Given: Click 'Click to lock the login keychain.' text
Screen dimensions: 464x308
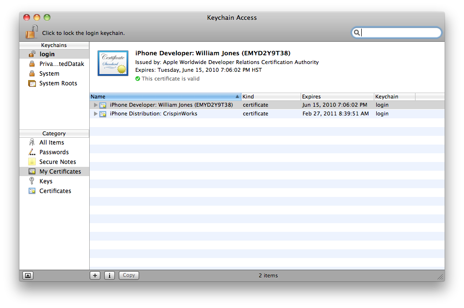Looking at the screenshot, I should tap(83, 33).
